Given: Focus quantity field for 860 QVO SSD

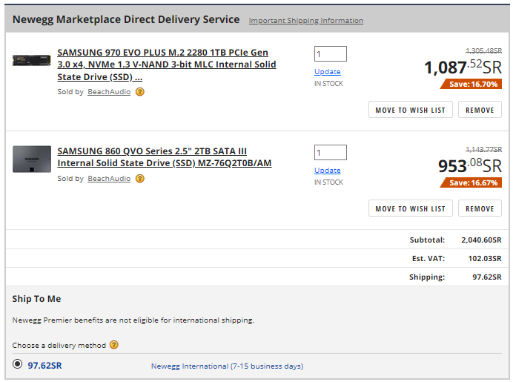Looking at the screenshot, I should pos(331,152).
